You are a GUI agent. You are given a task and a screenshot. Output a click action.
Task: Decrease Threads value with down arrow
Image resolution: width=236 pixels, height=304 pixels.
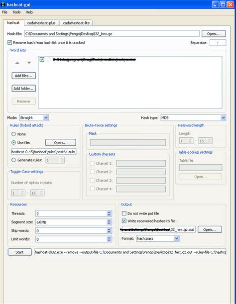pos(109,215)
